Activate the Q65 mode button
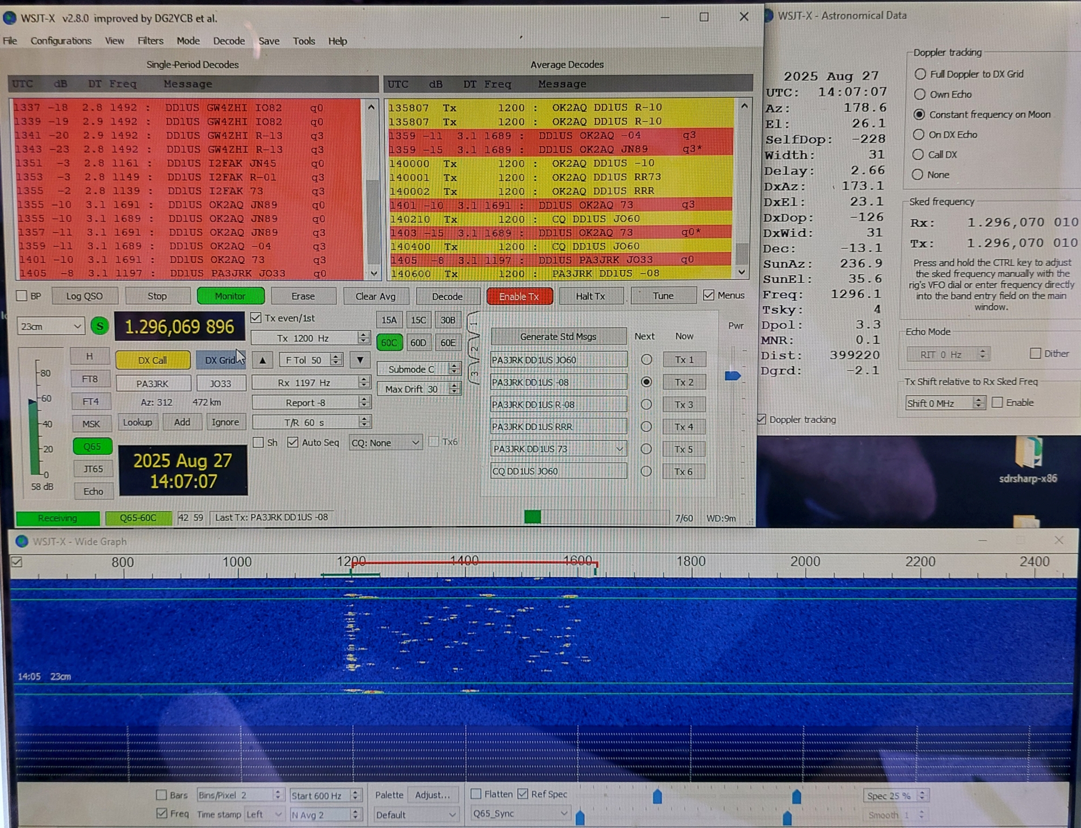 click(92, 446)
